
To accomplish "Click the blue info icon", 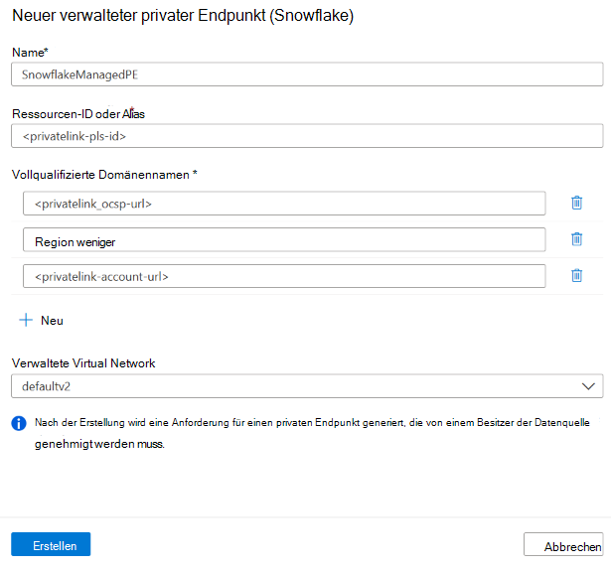I will 19,423.
